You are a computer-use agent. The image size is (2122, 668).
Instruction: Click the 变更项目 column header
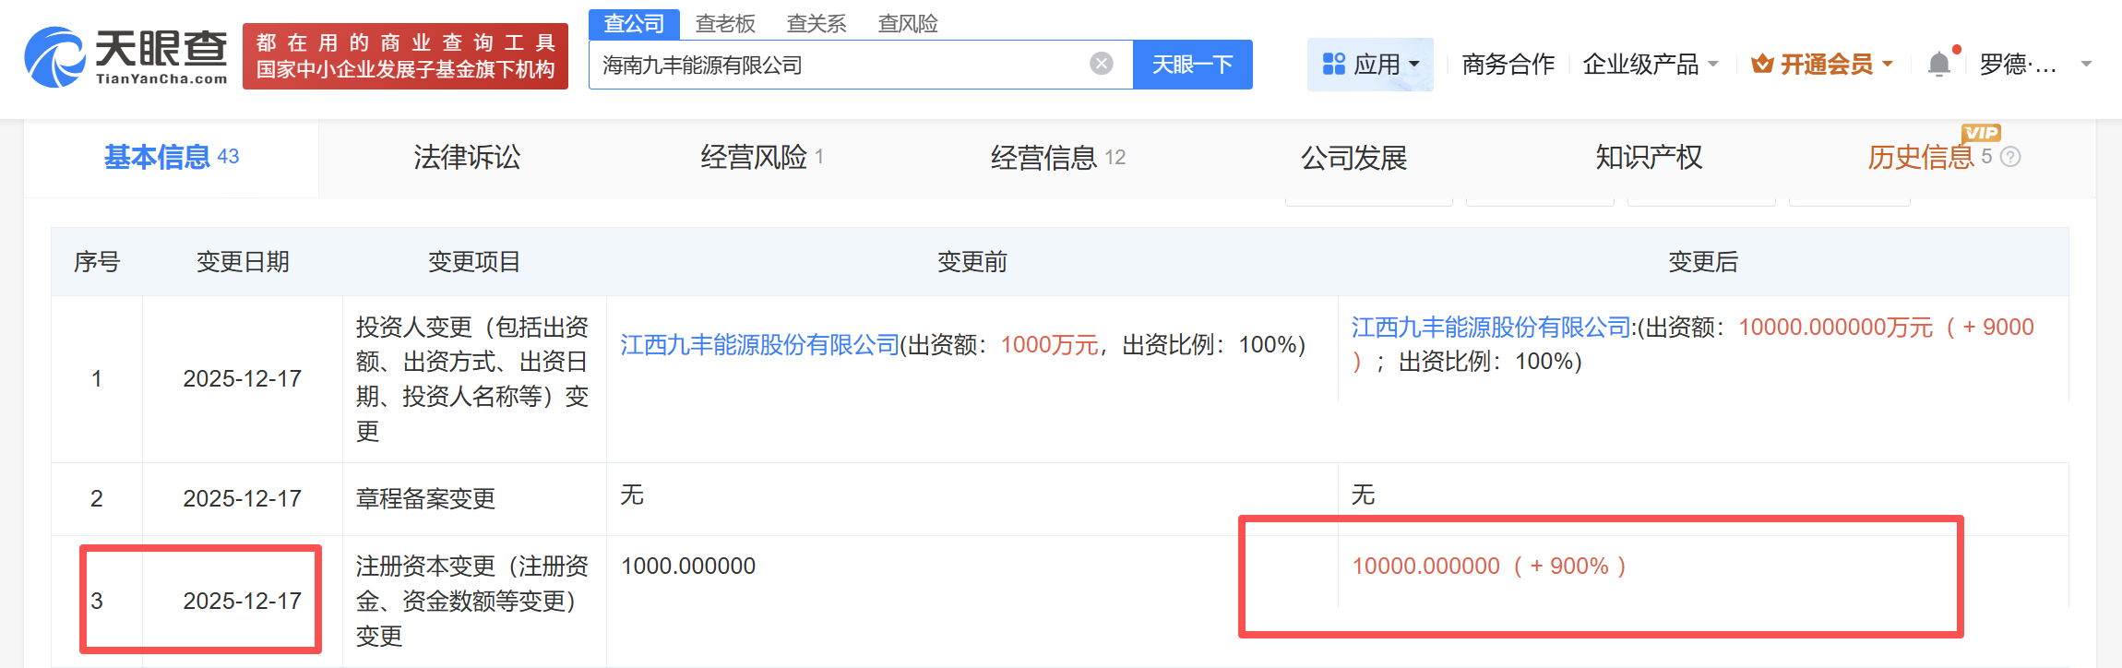pyautogui.click(x=474, y=262)
